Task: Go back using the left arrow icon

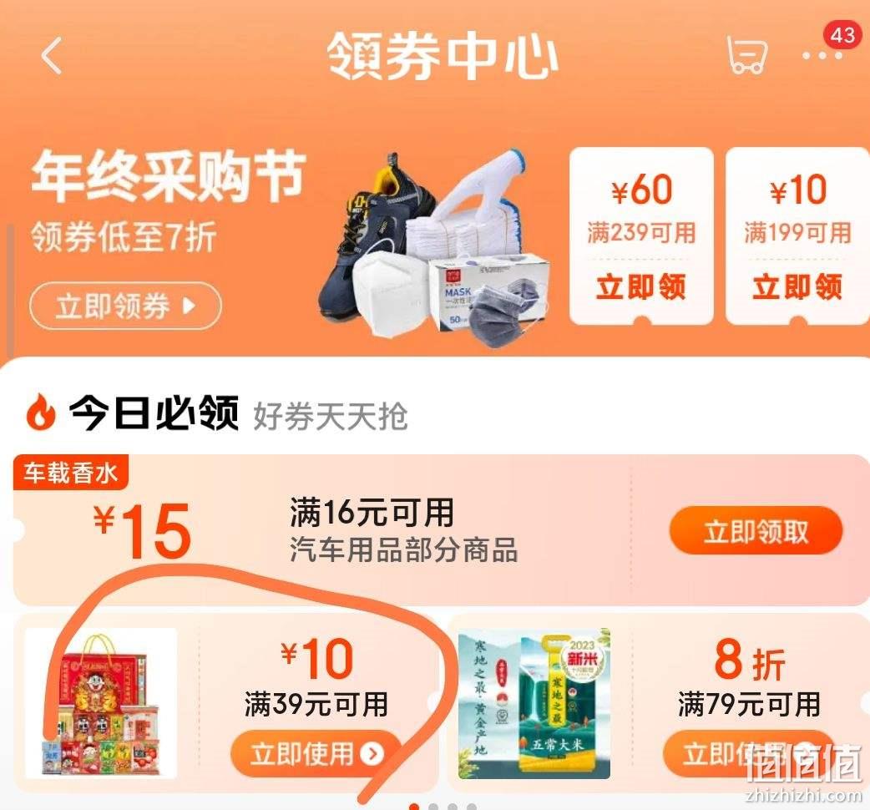Action: [x=51, y=55]
